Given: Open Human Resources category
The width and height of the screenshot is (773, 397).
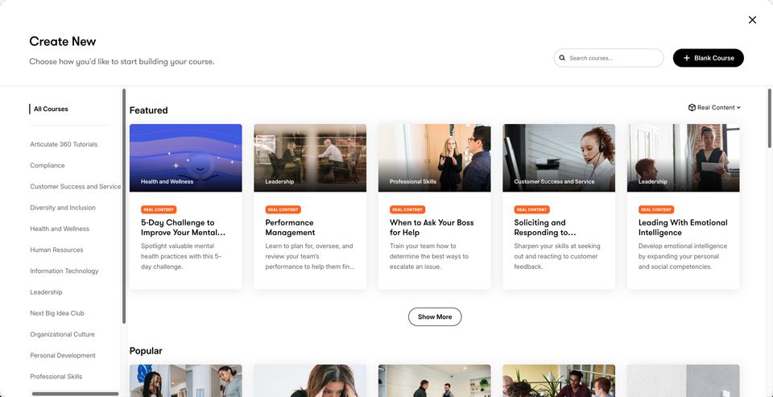Looking at the screenshot, I should pos(56,250).
